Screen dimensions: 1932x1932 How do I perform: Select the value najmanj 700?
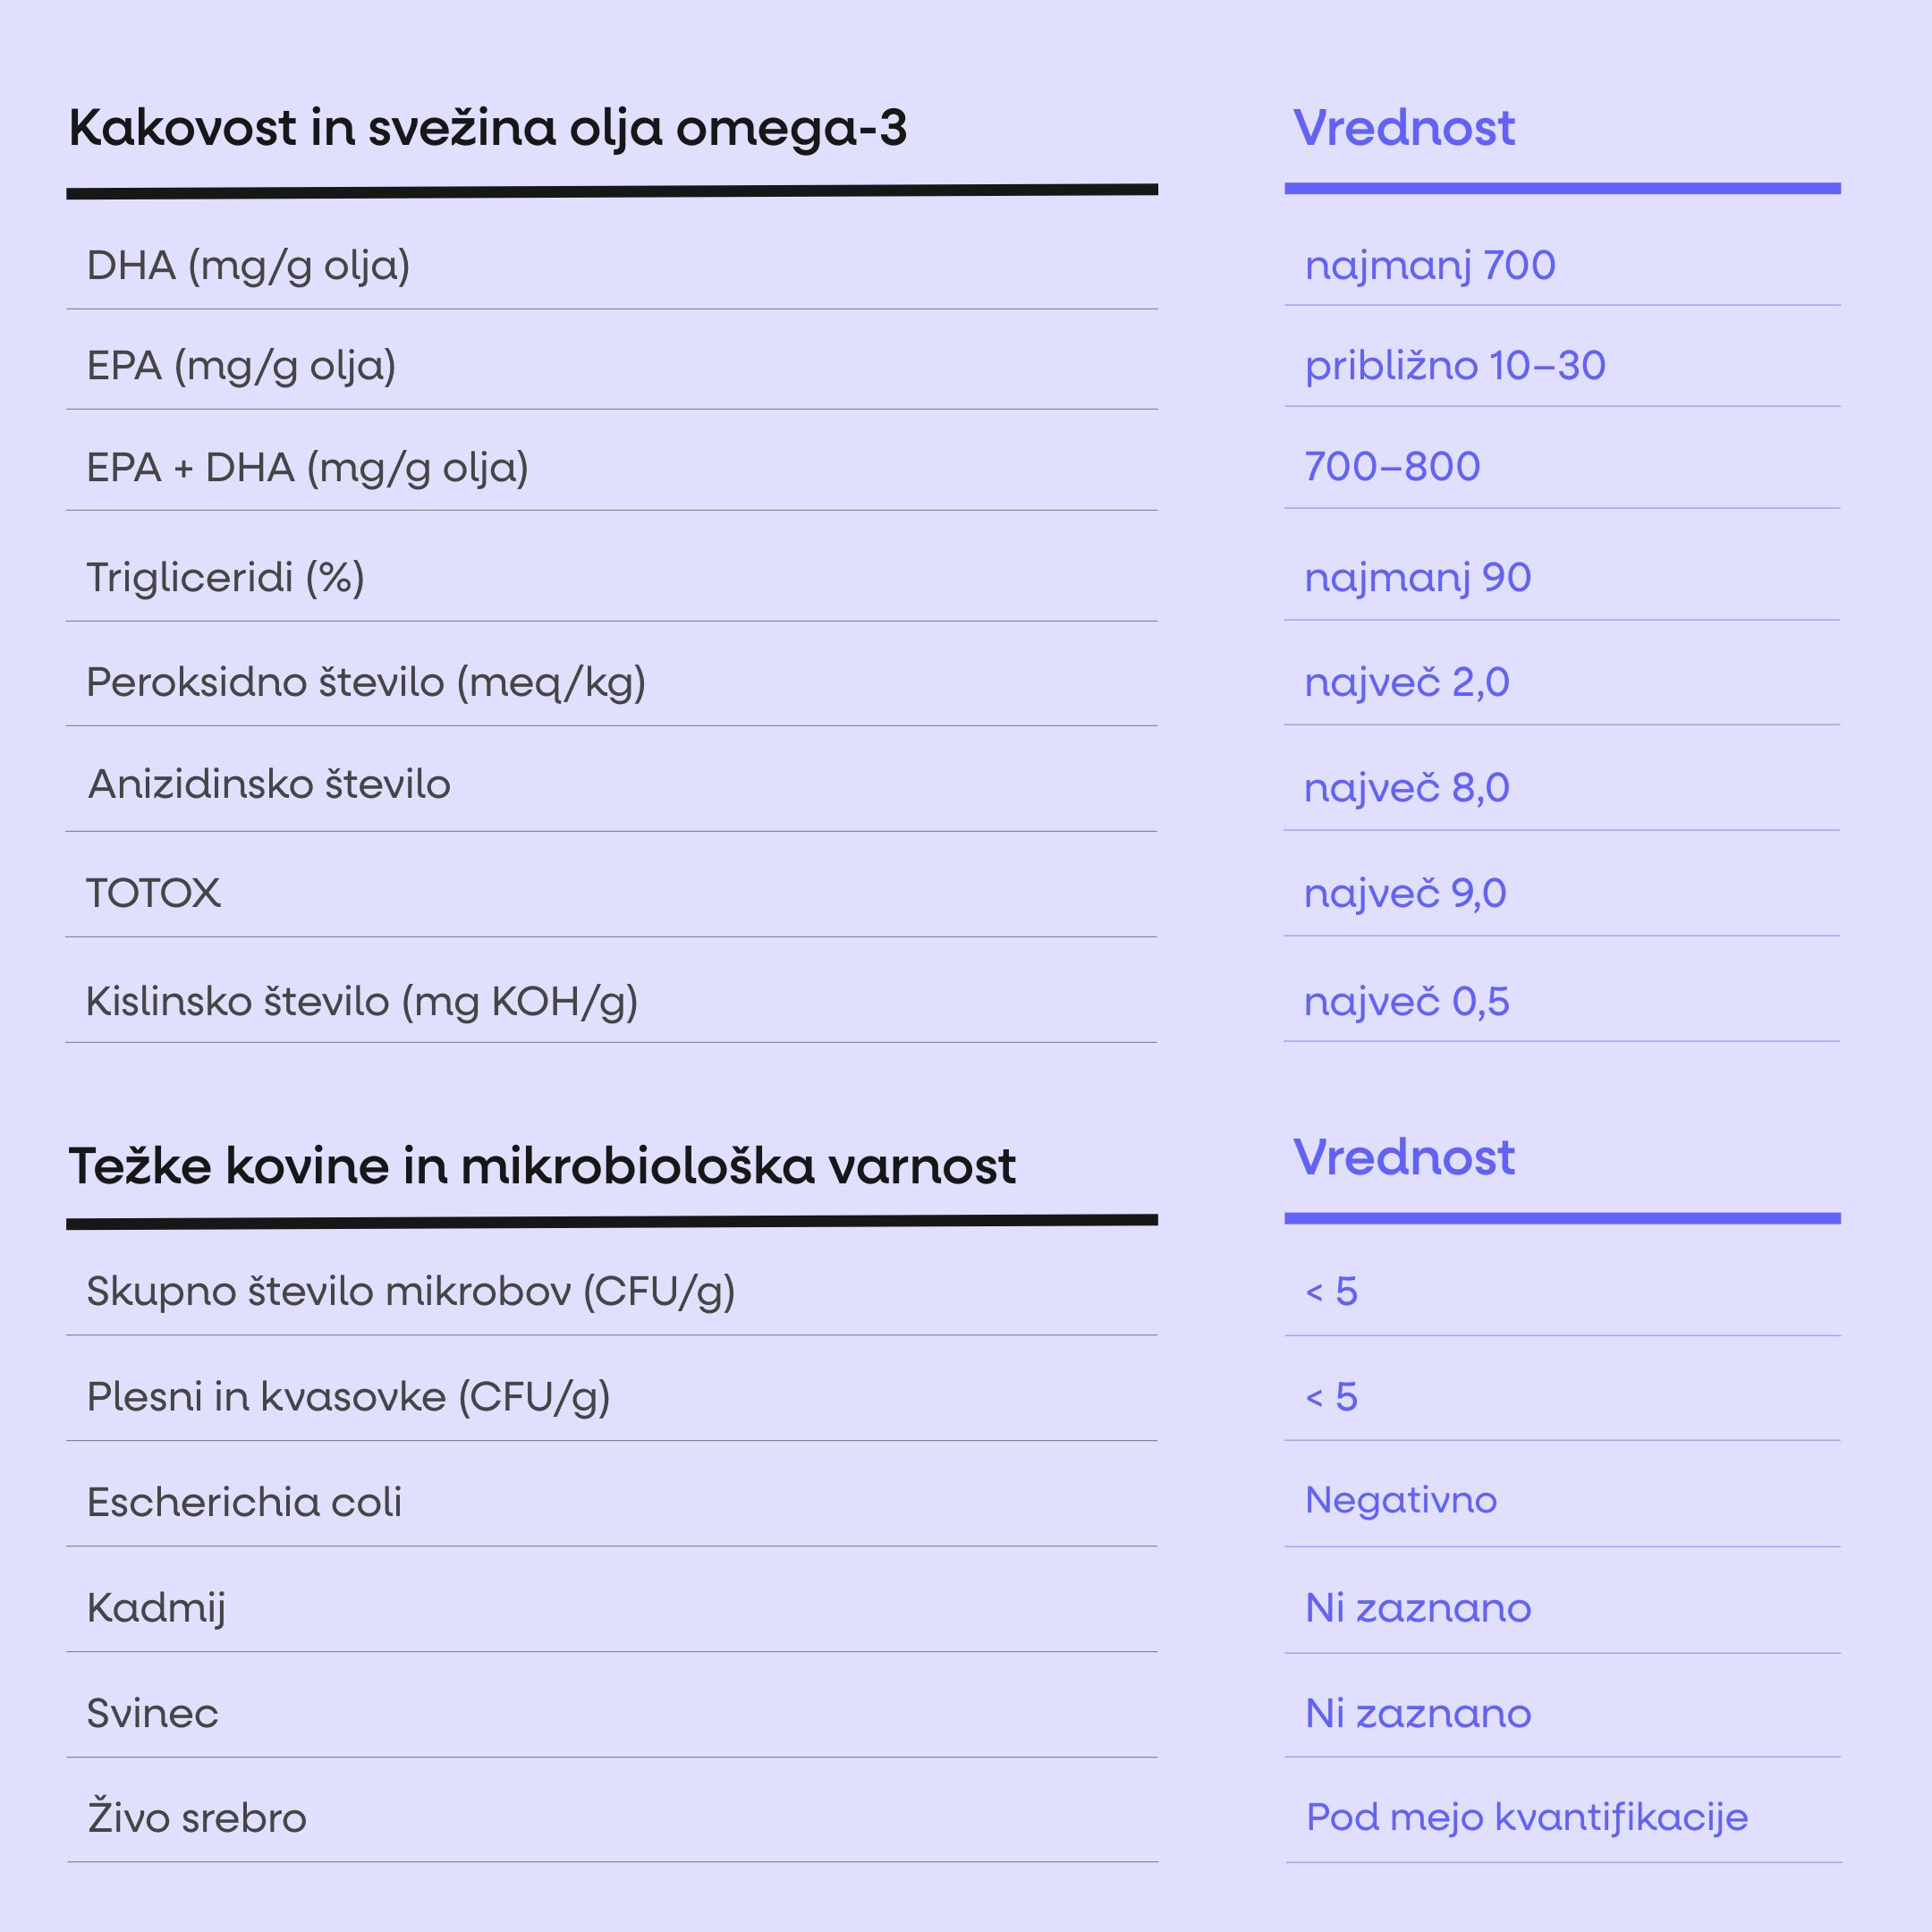click(1430, 266)
